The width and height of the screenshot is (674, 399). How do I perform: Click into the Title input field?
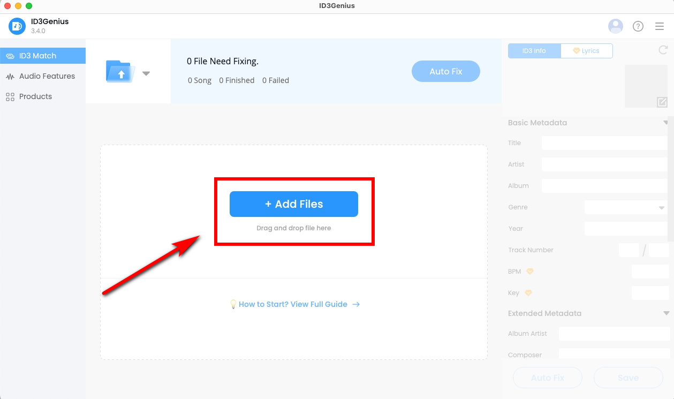tap(604, 143)
